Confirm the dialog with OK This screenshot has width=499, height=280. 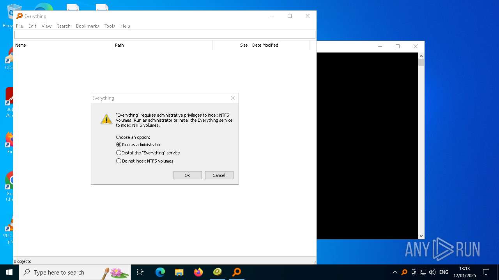point(188,175)
